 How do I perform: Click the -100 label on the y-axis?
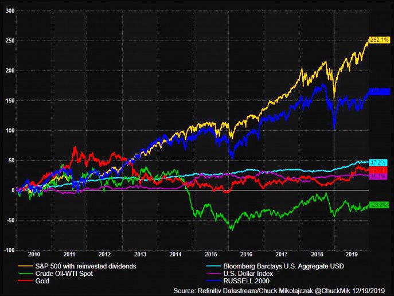tap(9, 250)
